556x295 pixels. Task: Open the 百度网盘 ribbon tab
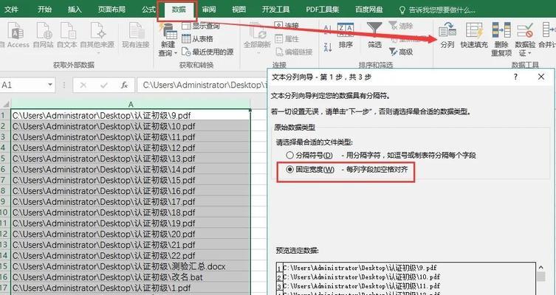369,10
